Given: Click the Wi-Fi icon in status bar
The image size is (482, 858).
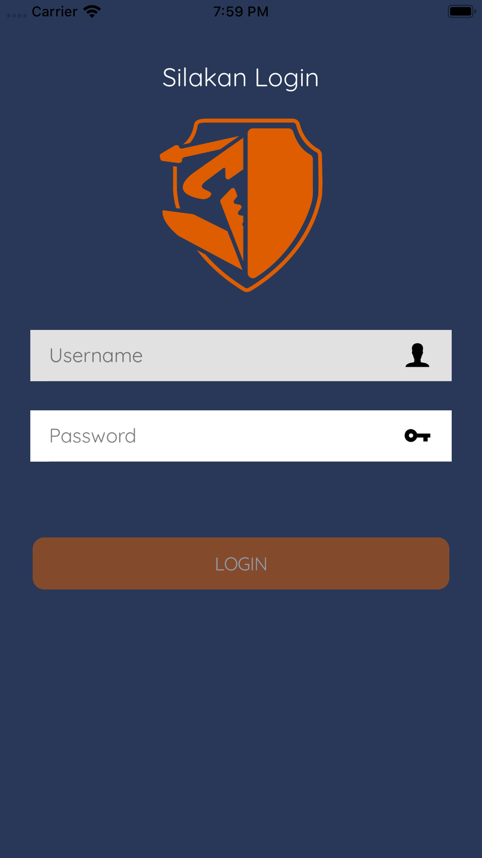Looking at the screenshot, I should click(92, 11).
